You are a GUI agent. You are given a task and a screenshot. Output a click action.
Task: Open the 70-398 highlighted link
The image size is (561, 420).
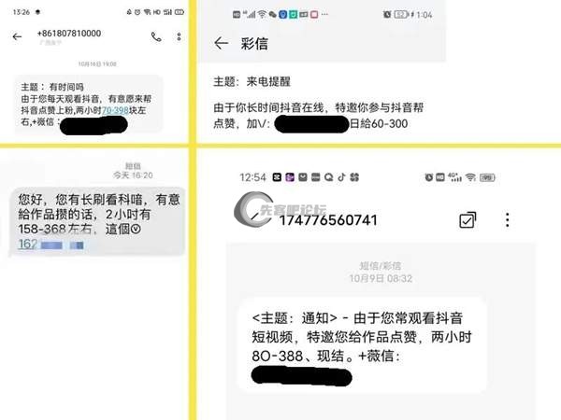[x=115, y=110]
